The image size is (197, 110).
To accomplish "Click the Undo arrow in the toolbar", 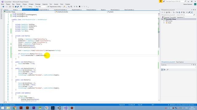I will coord(21,7).
